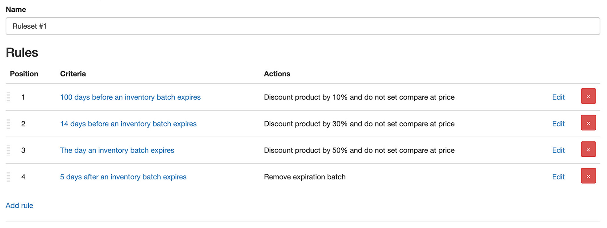Remove rule 4 with its red X icon
This screenshot has width=607, height=228.
click(x=588, y=176)
